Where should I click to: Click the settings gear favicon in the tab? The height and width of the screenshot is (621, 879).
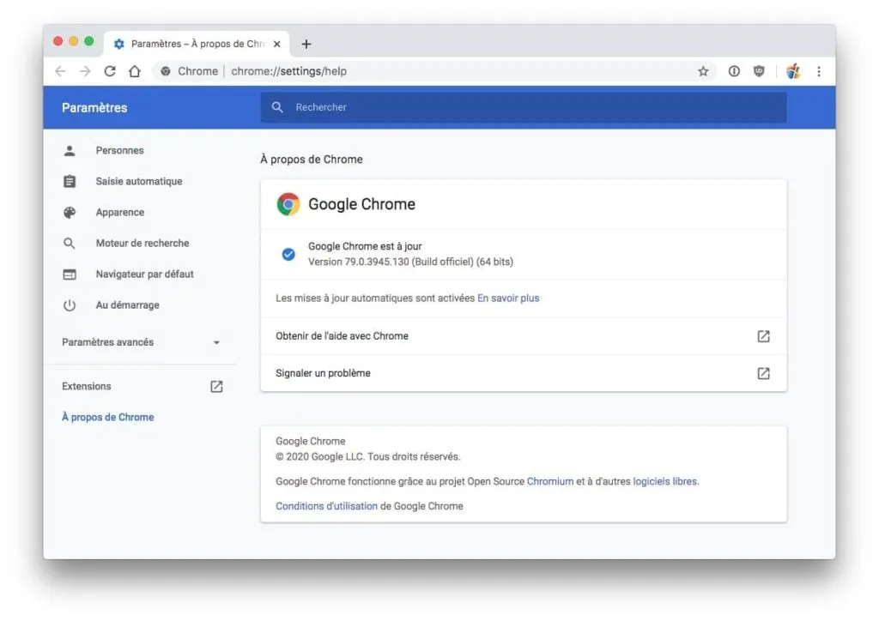tap(118, 44)
